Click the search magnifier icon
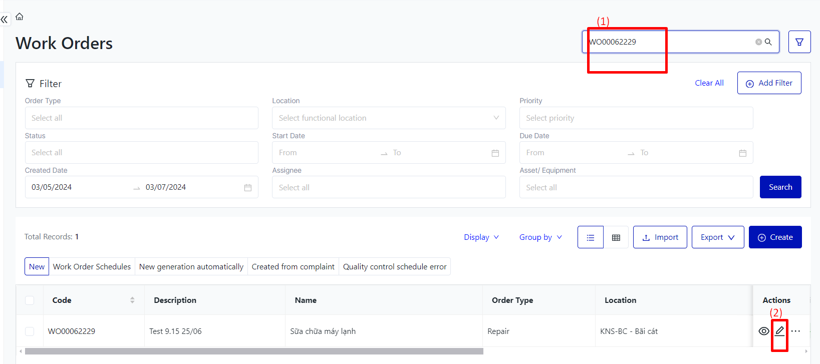The width and height of the screenshot is (820, 364). coord(768,42)
